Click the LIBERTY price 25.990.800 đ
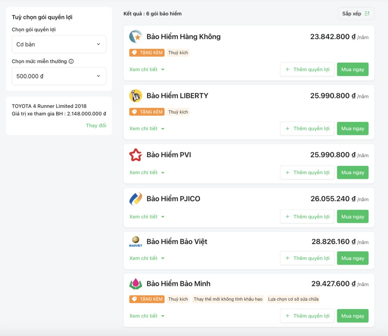The width and height of the screenshot is (388, 336). click(x=333, y=96)
